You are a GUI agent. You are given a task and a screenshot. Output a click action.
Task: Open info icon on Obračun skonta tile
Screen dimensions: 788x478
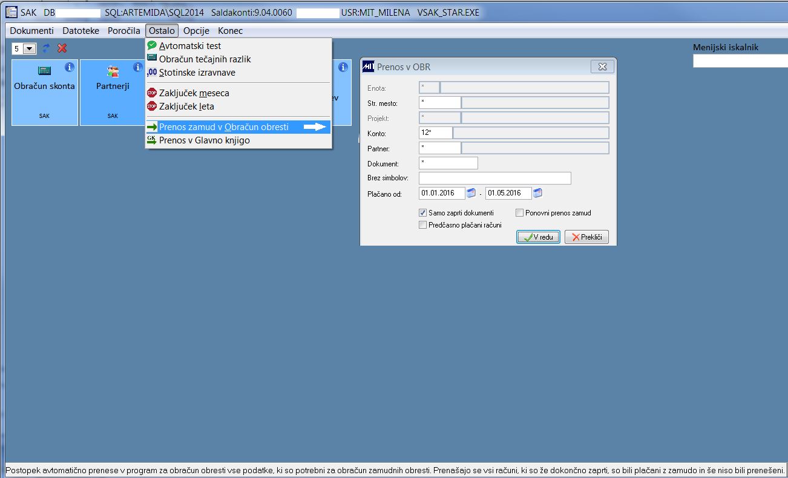tap(69, 67)
